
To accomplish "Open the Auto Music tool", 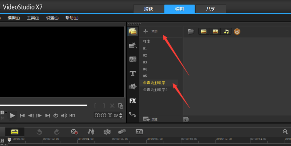I will (x=107, y=132).
